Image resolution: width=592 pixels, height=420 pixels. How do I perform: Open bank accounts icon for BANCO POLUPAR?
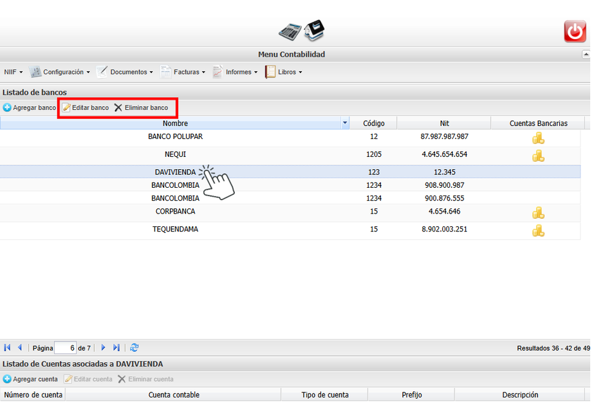click(539, 138)
